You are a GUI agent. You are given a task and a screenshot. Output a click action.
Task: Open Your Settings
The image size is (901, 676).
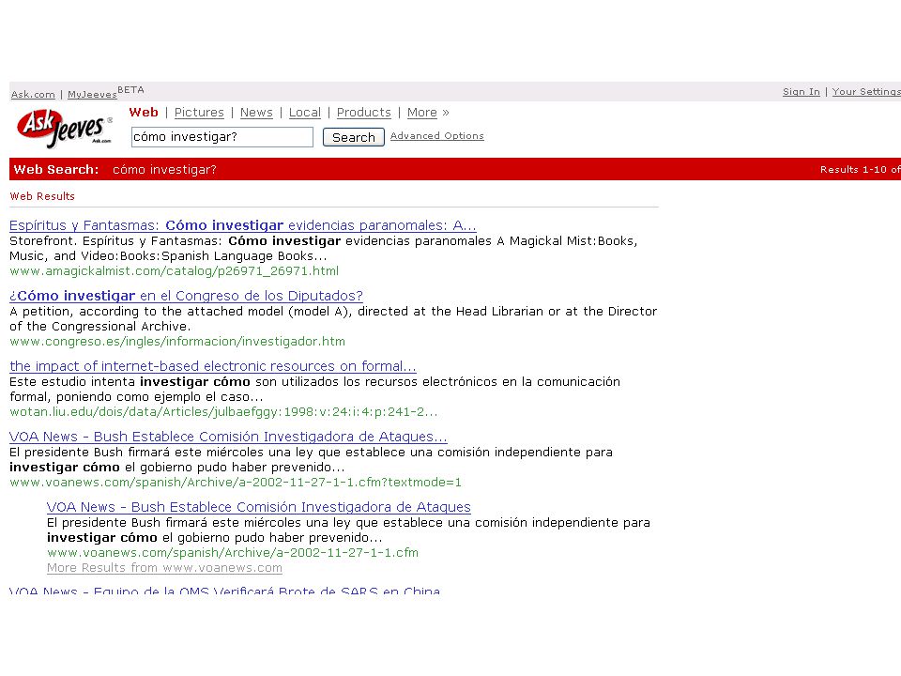(866, 91)
